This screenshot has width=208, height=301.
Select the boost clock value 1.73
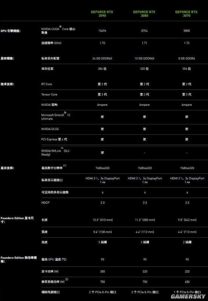pyautogui.click(x=187, y=43)
